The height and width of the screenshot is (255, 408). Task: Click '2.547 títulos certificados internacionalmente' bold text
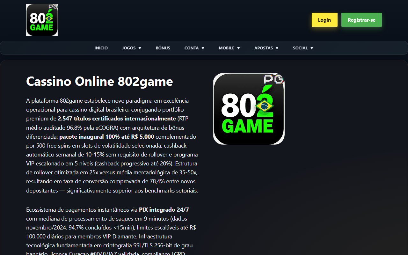pos(117,119)
